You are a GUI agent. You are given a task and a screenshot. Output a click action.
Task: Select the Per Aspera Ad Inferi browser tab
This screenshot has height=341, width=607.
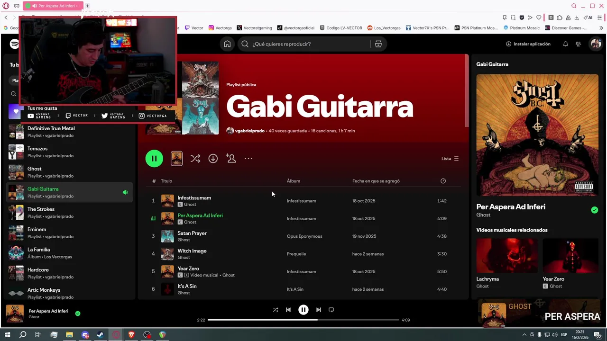pyautogui.click(x=53, y=6)
